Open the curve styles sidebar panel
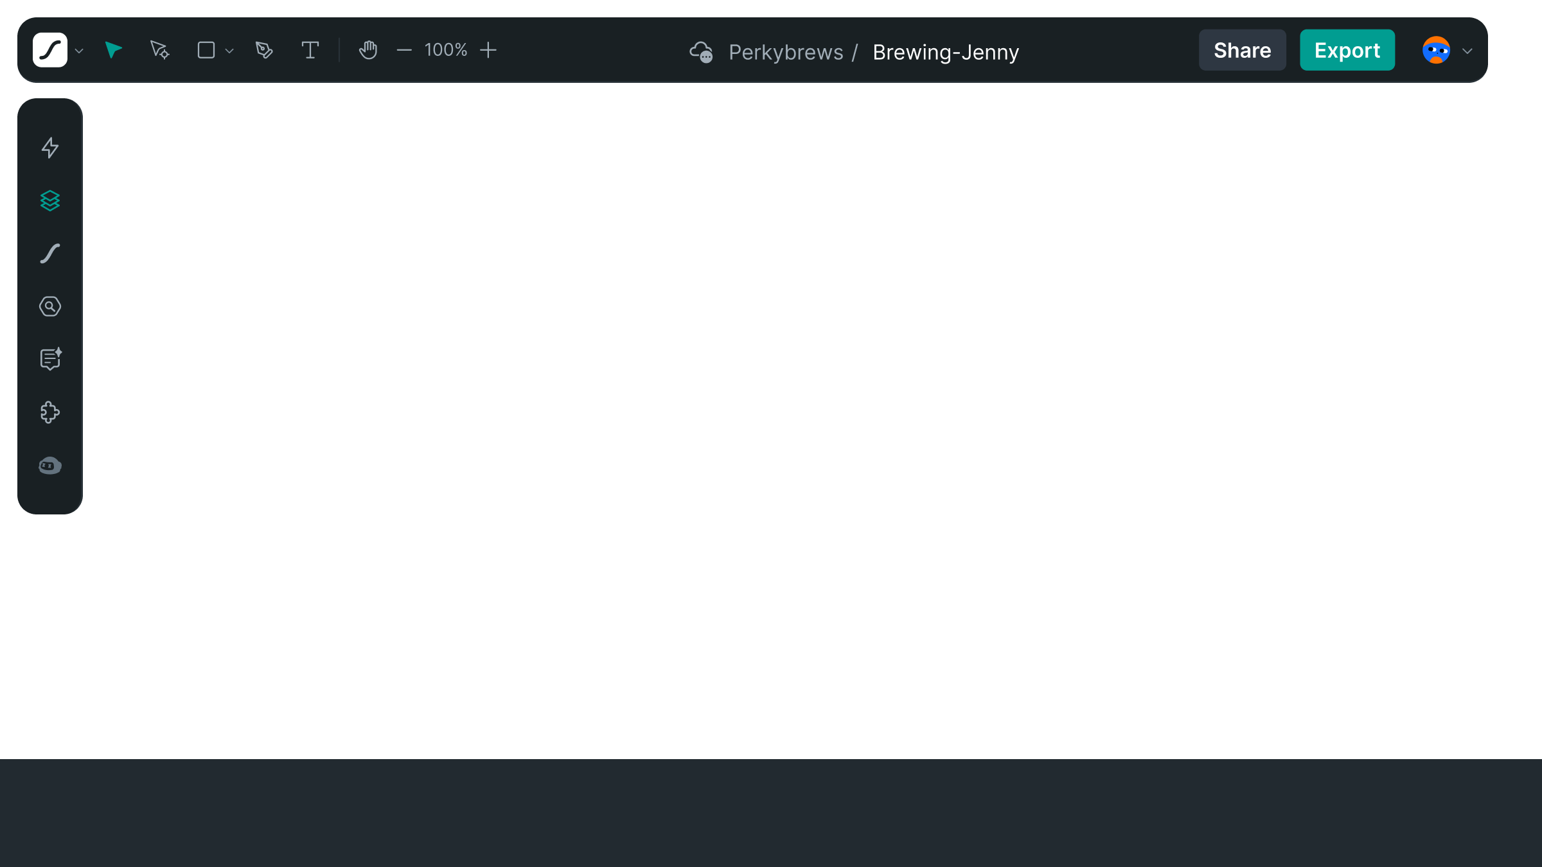1542x867 pixels. tap(50, 254)
